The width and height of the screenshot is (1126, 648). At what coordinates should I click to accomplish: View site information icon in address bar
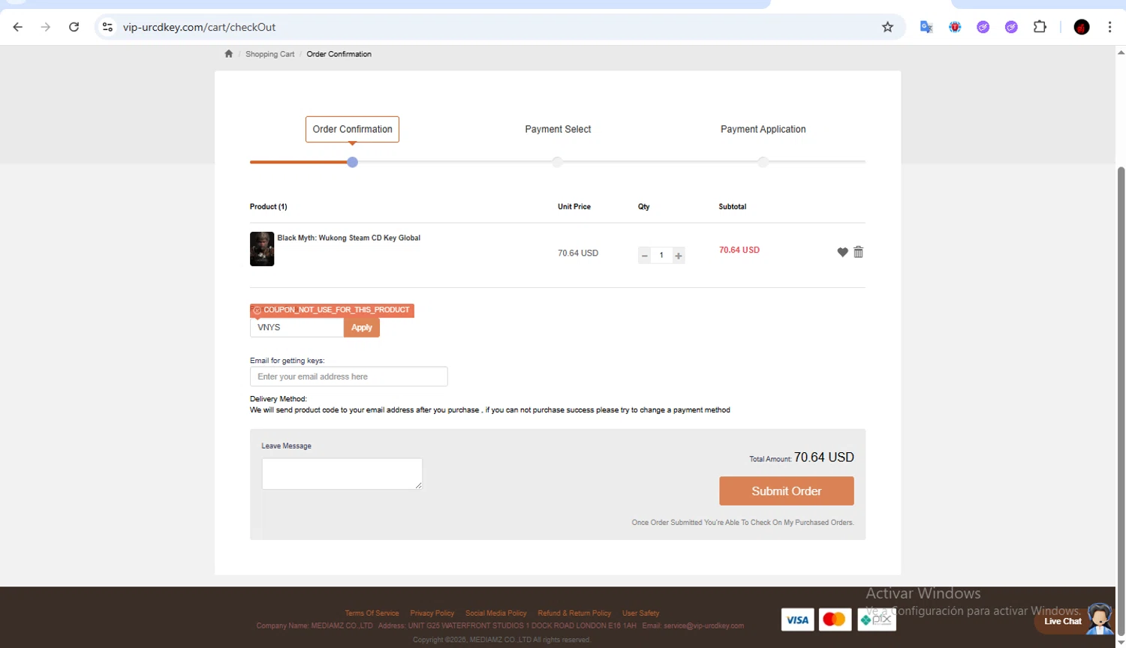click(x=107, y=27)
